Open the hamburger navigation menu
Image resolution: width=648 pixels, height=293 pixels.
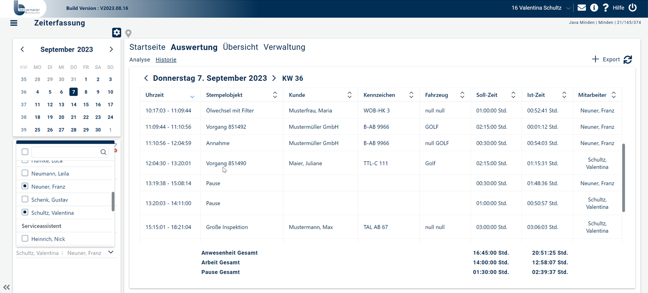tap(14, 23)
